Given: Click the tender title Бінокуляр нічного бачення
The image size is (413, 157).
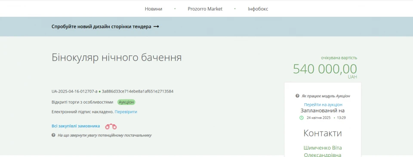Looking at the screenshot, I should (117, 58).
